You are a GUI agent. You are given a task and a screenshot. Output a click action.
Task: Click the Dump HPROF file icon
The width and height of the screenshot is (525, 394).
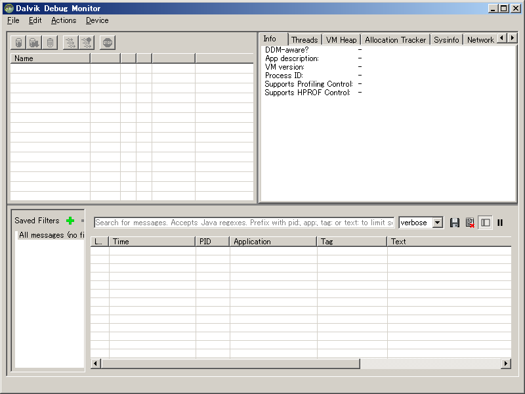34,43
